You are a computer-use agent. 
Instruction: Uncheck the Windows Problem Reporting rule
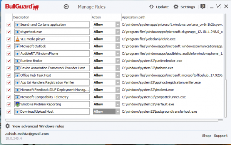tap(9, 104)
